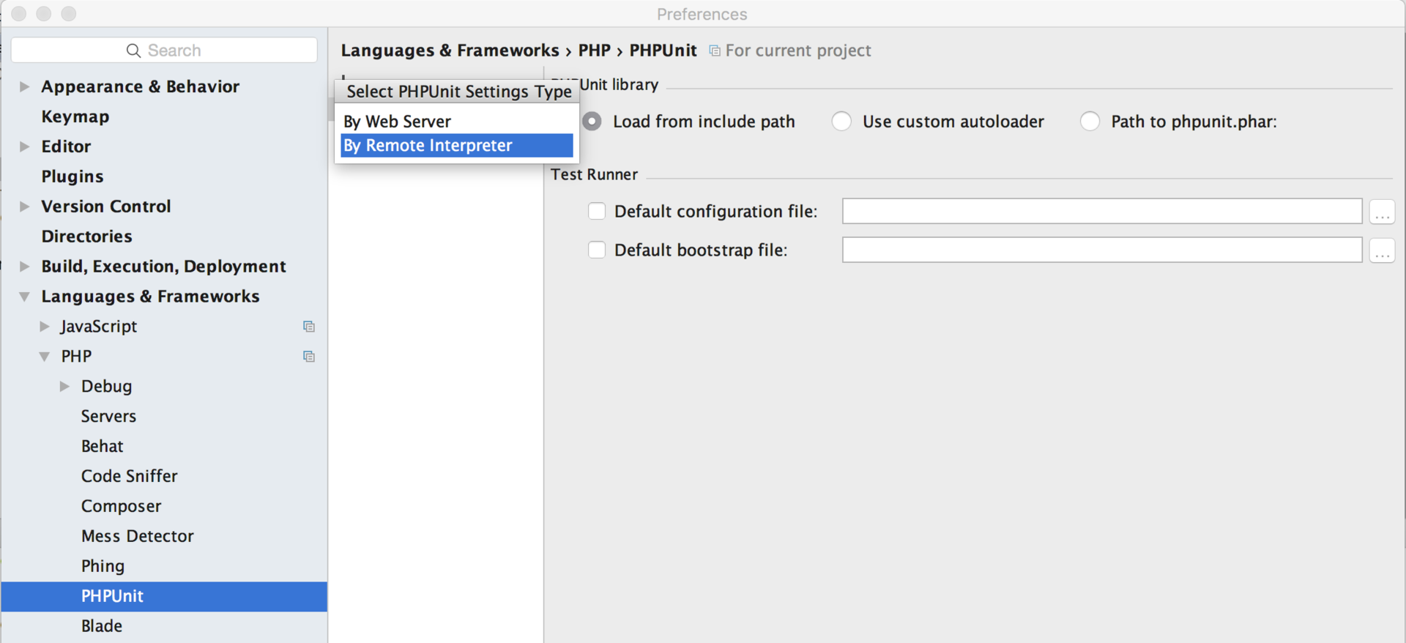
Task: Open Plugins settings
Action: point(72,176)
